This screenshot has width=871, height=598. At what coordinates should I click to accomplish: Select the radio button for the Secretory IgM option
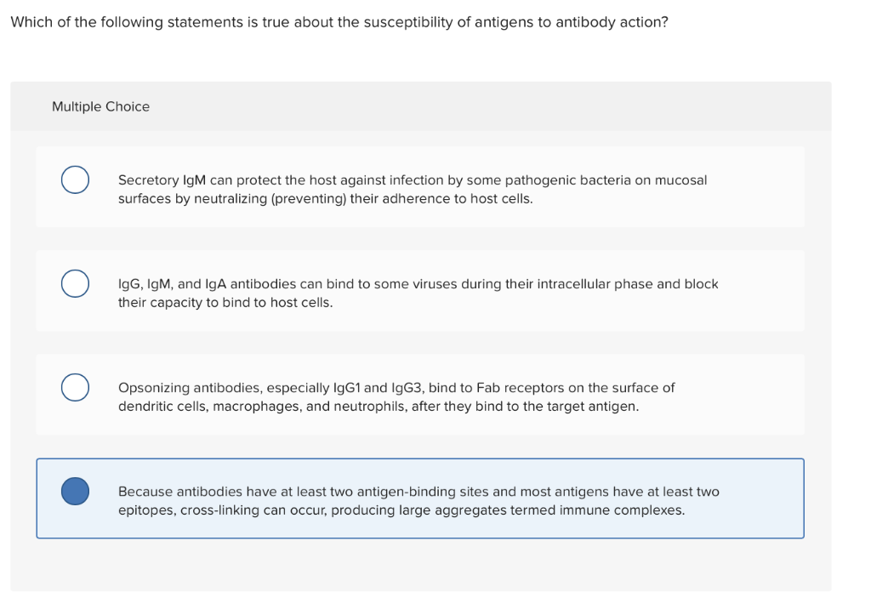[x=75, y=180]
